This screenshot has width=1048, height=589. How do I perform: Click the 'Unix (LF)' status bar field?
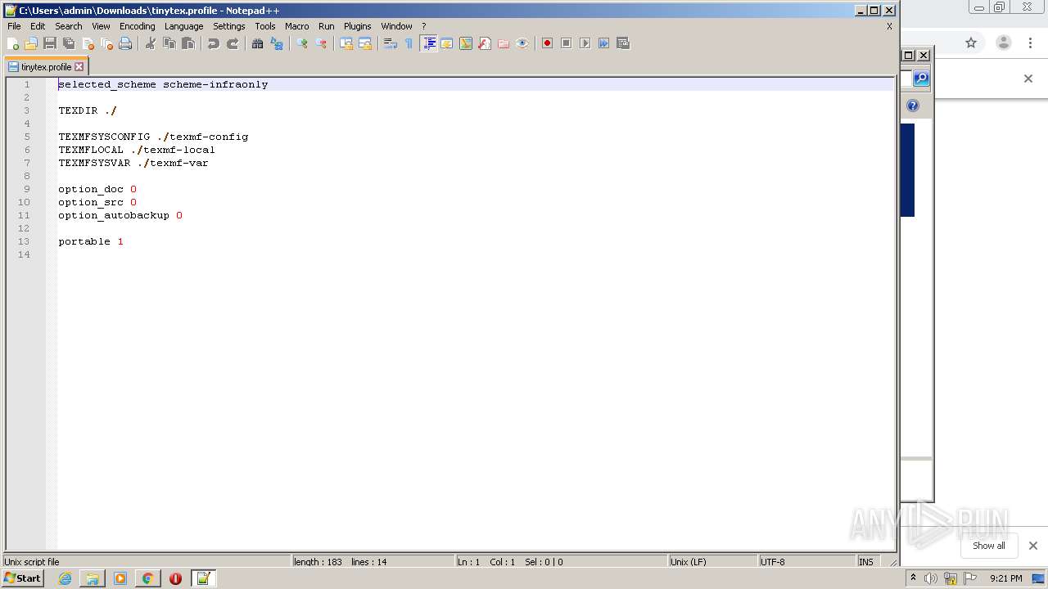[712, 562]
